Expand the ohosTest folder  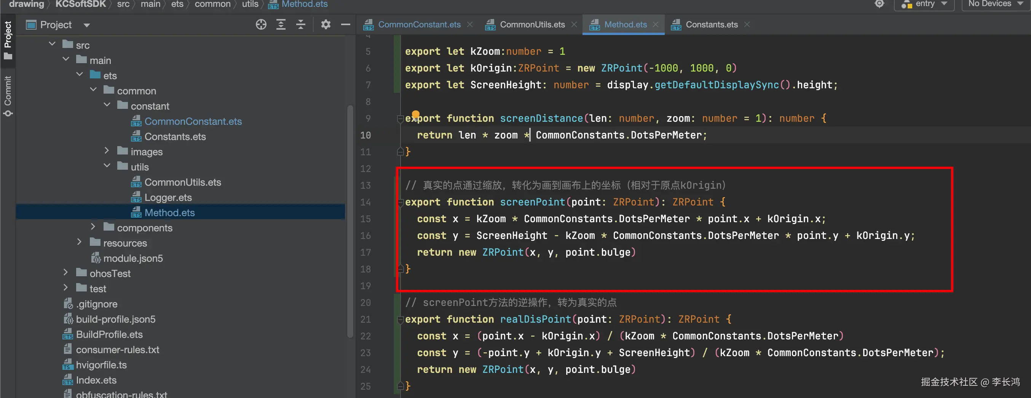(x=66, y=272)
